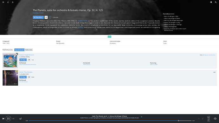
Task: Open Adrian Boult link under Featuring
Action: click(154, 65)
